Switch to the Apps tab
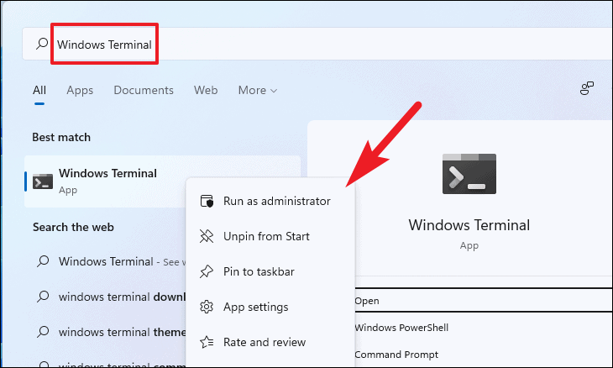The image size is (613, 368). pos(80,91)
